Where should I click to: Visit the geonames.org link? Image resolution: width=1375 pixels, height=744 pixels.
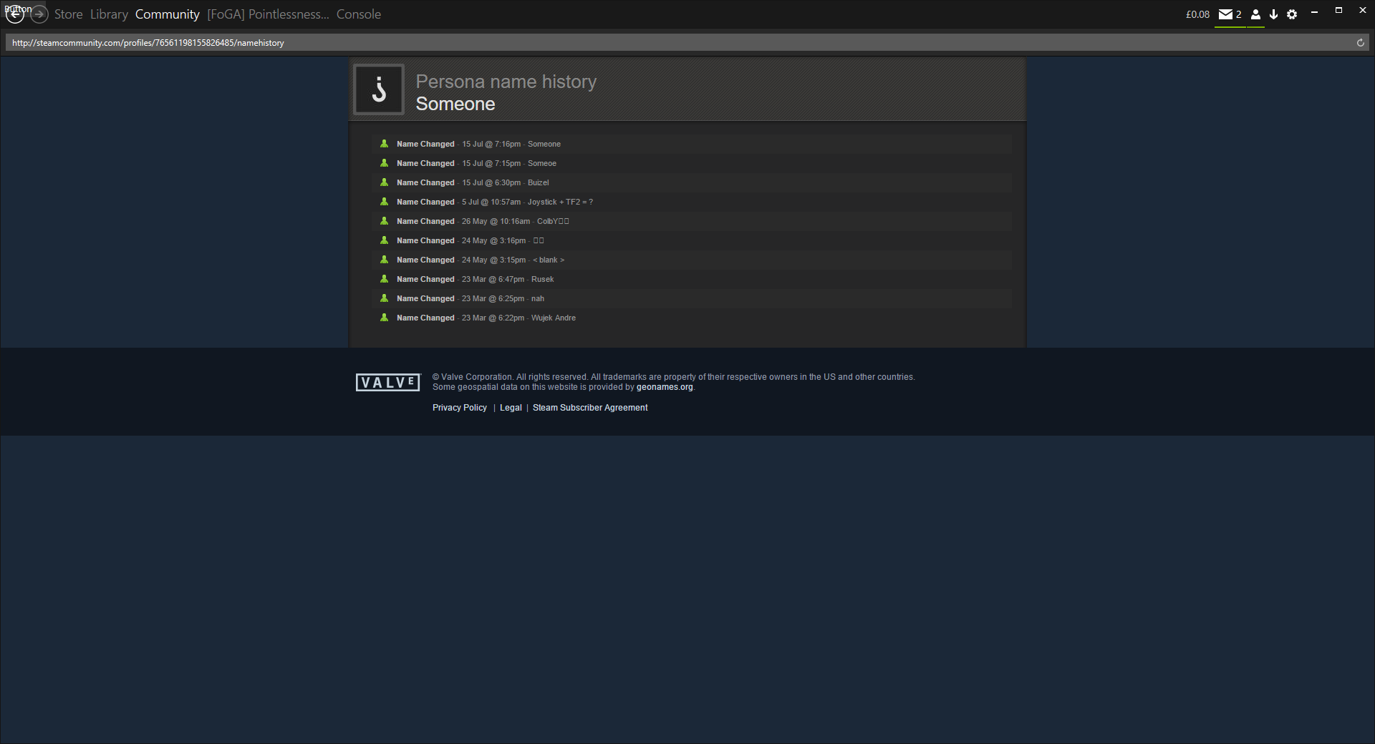(665, 387)
